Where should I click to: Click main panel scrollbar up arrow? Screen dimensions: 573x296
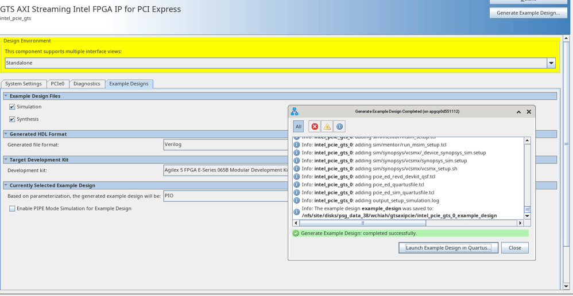coord(567,38)
